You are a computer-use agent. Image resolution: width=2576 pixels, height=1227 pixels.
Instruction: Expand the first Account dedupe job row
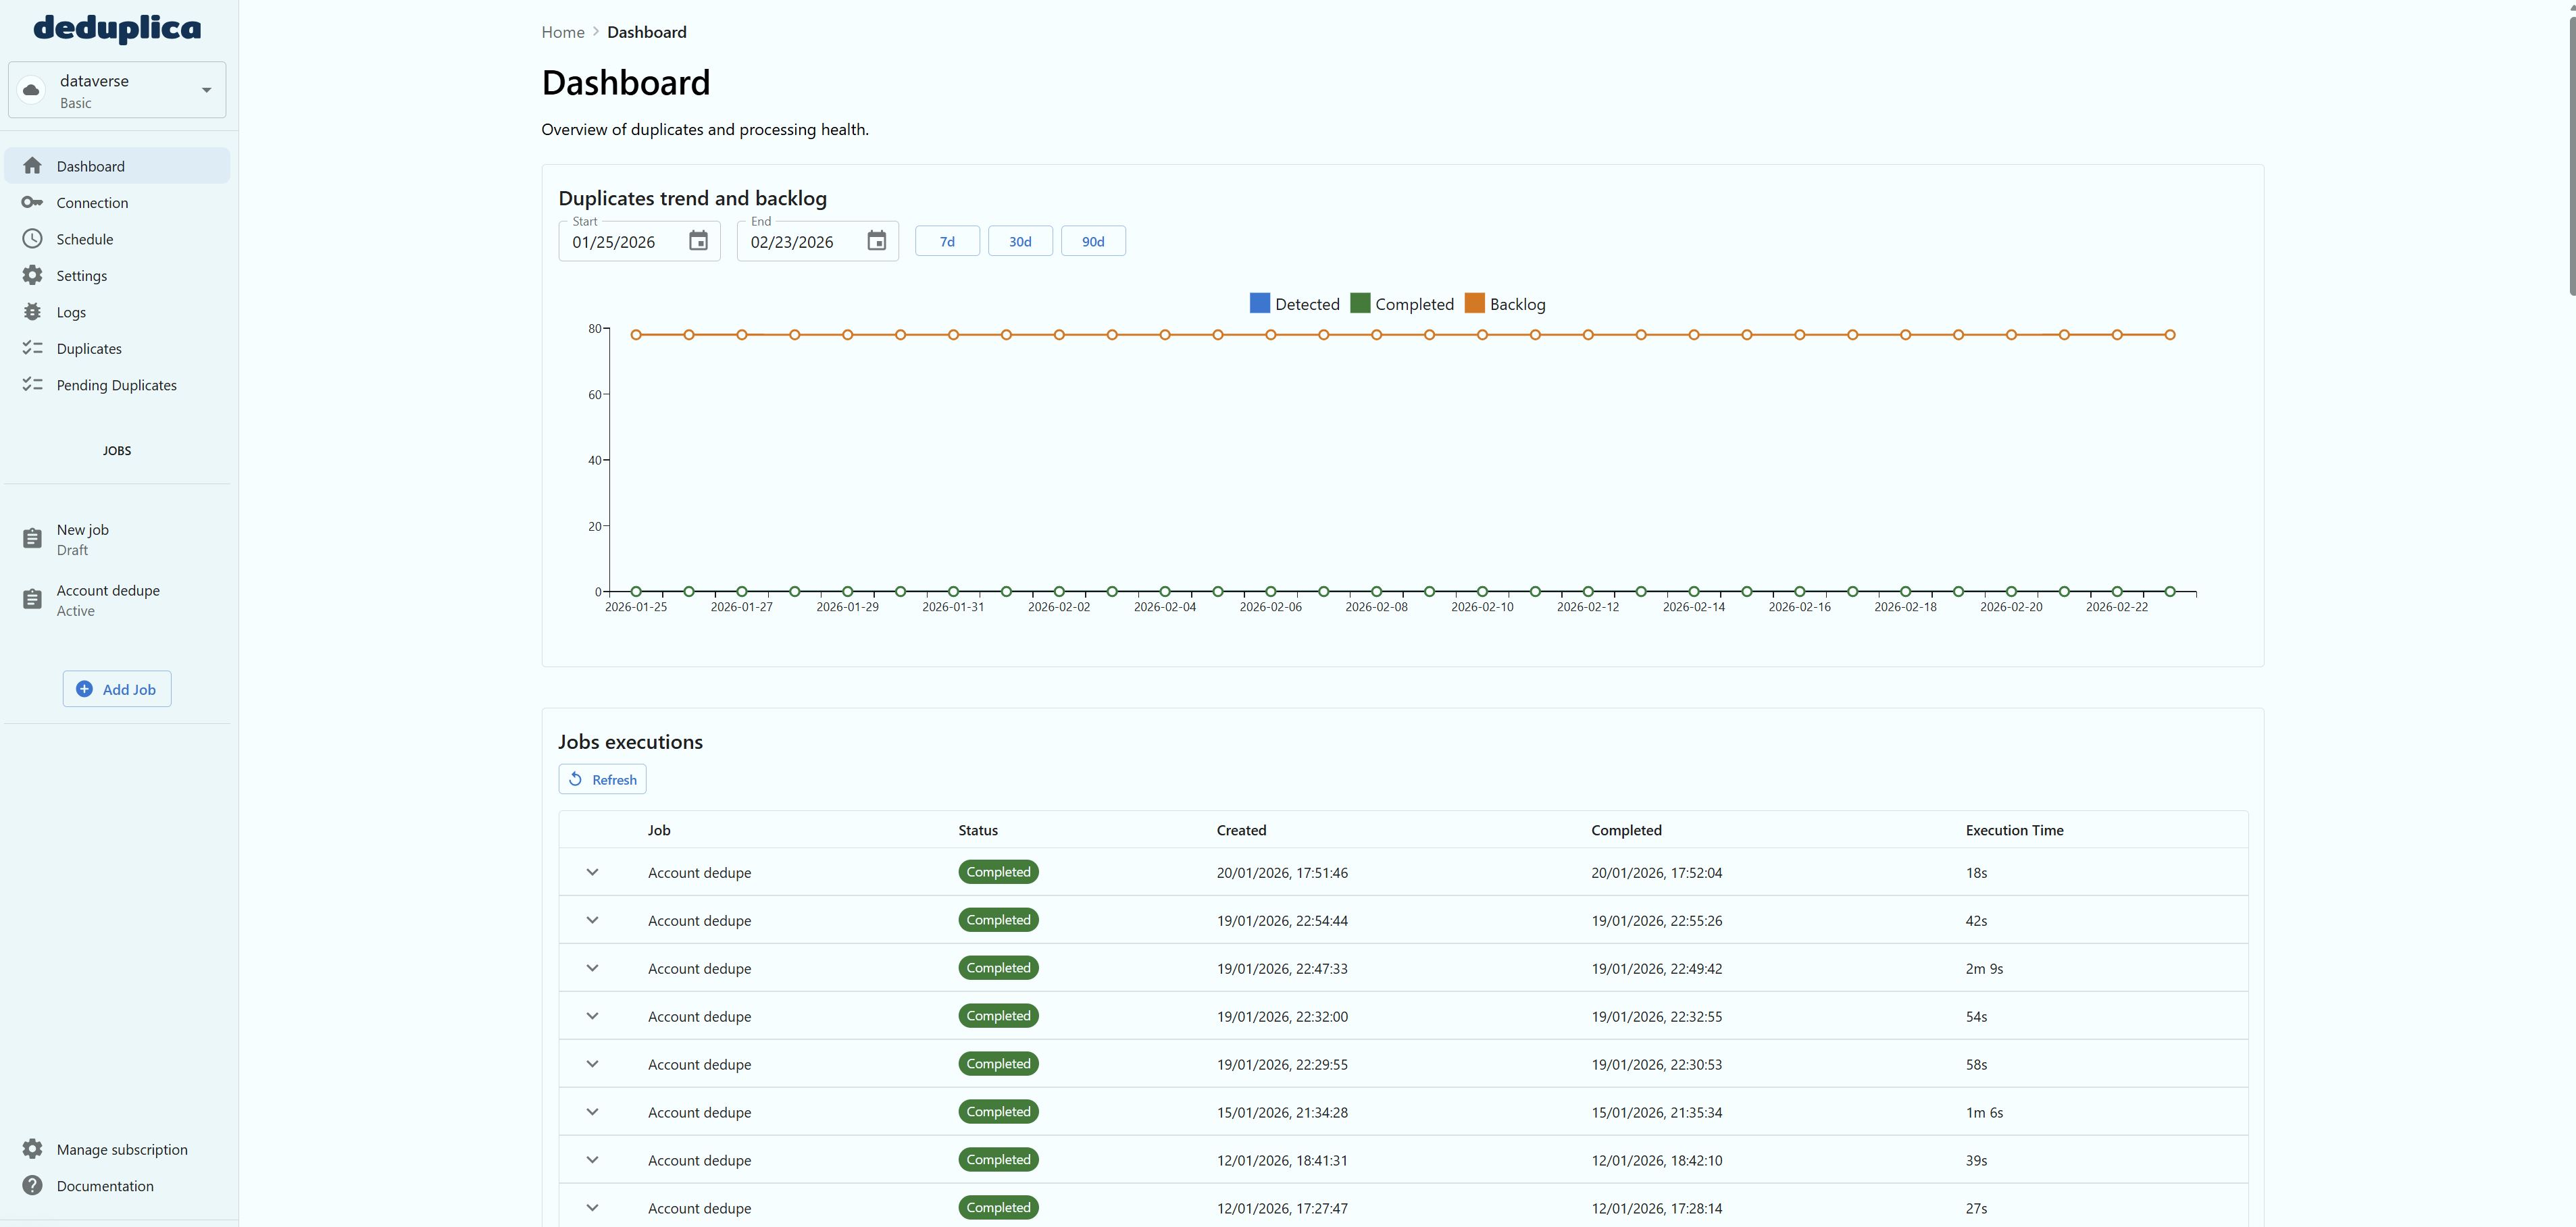(592, 871)
